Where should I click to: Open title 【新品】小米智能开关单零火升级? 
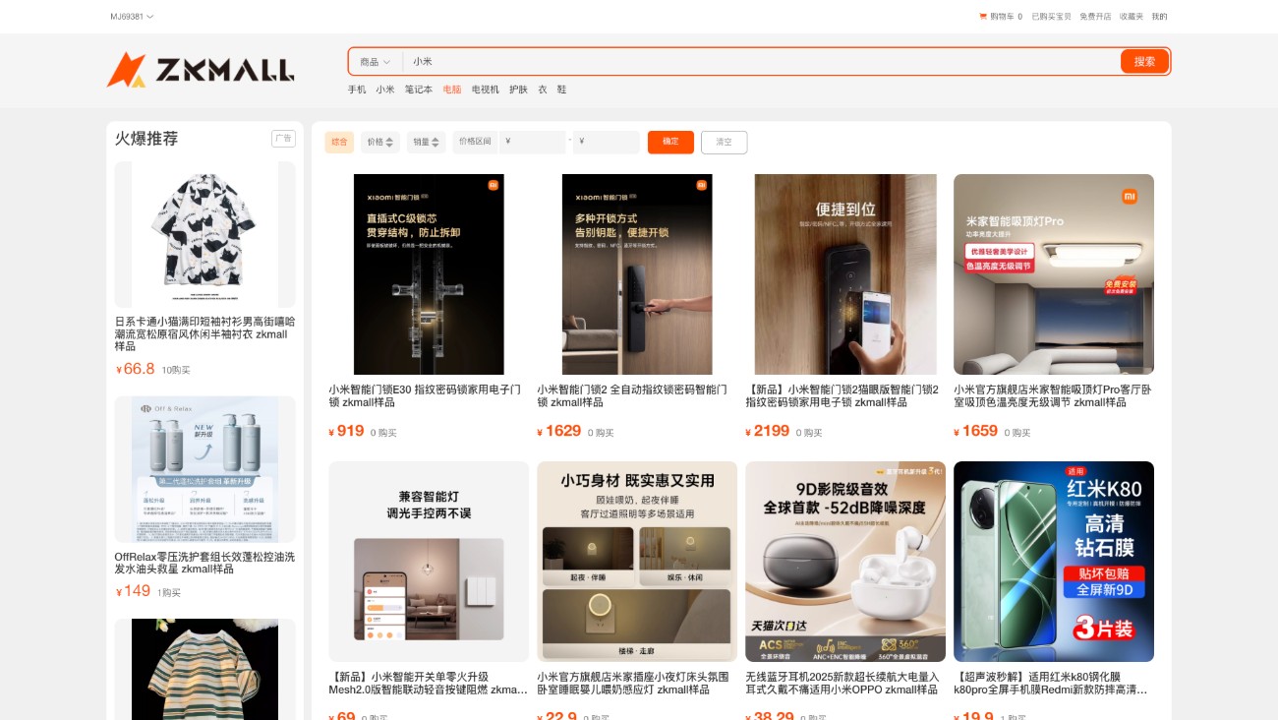tap(429, 683)
